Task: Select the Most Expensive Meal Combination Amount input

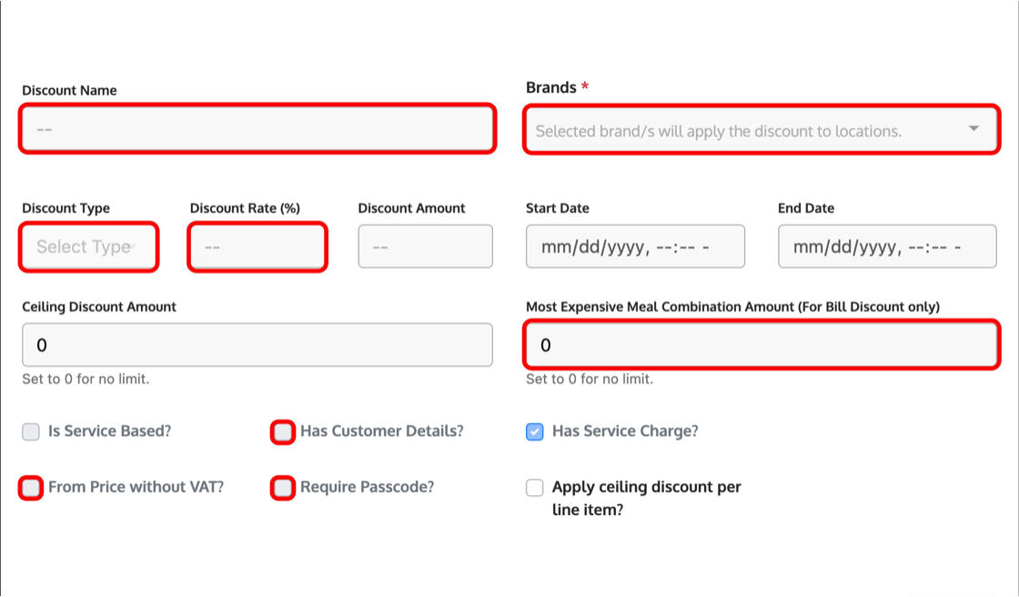Action: [x=762, y=345]
